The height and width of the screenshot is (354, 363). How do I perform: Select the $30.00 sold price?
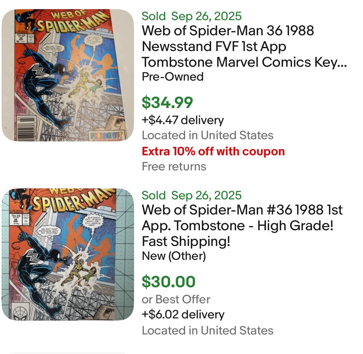(168, 282)
